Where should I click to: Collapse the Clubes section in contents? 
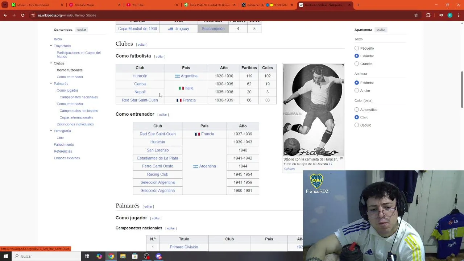(51, 63)
